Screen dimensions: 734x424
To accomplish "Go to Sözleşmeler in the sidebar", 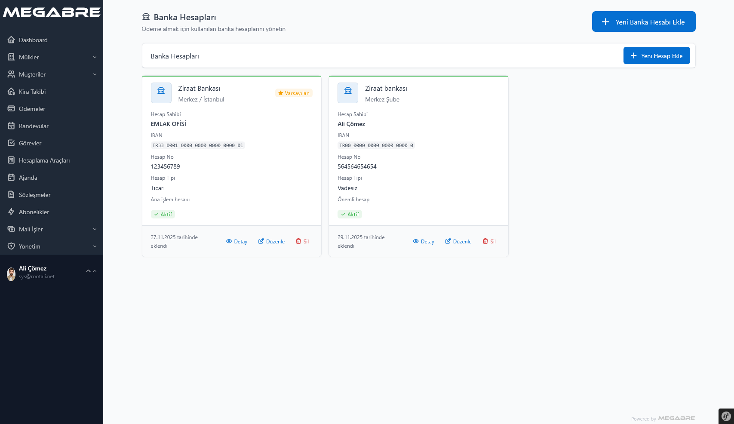I will pyautogui.click(x=34, y=195).
